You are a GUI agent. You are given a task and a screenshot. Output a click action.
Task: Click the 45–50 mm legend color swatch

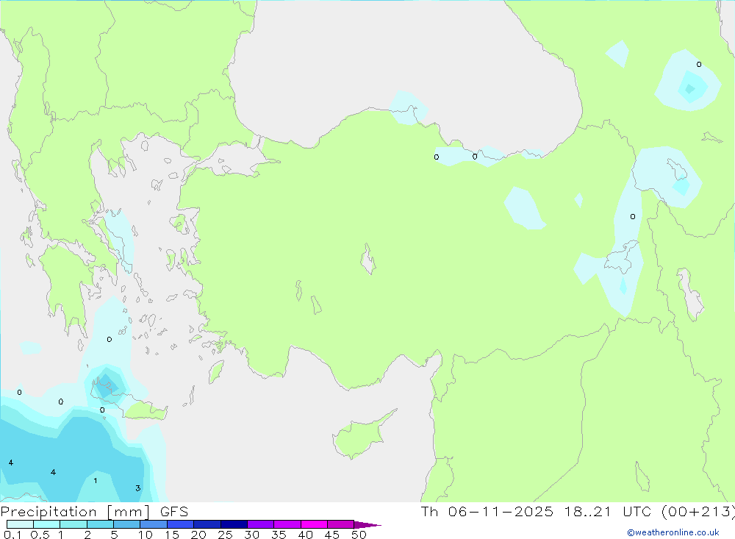(340, 524)
